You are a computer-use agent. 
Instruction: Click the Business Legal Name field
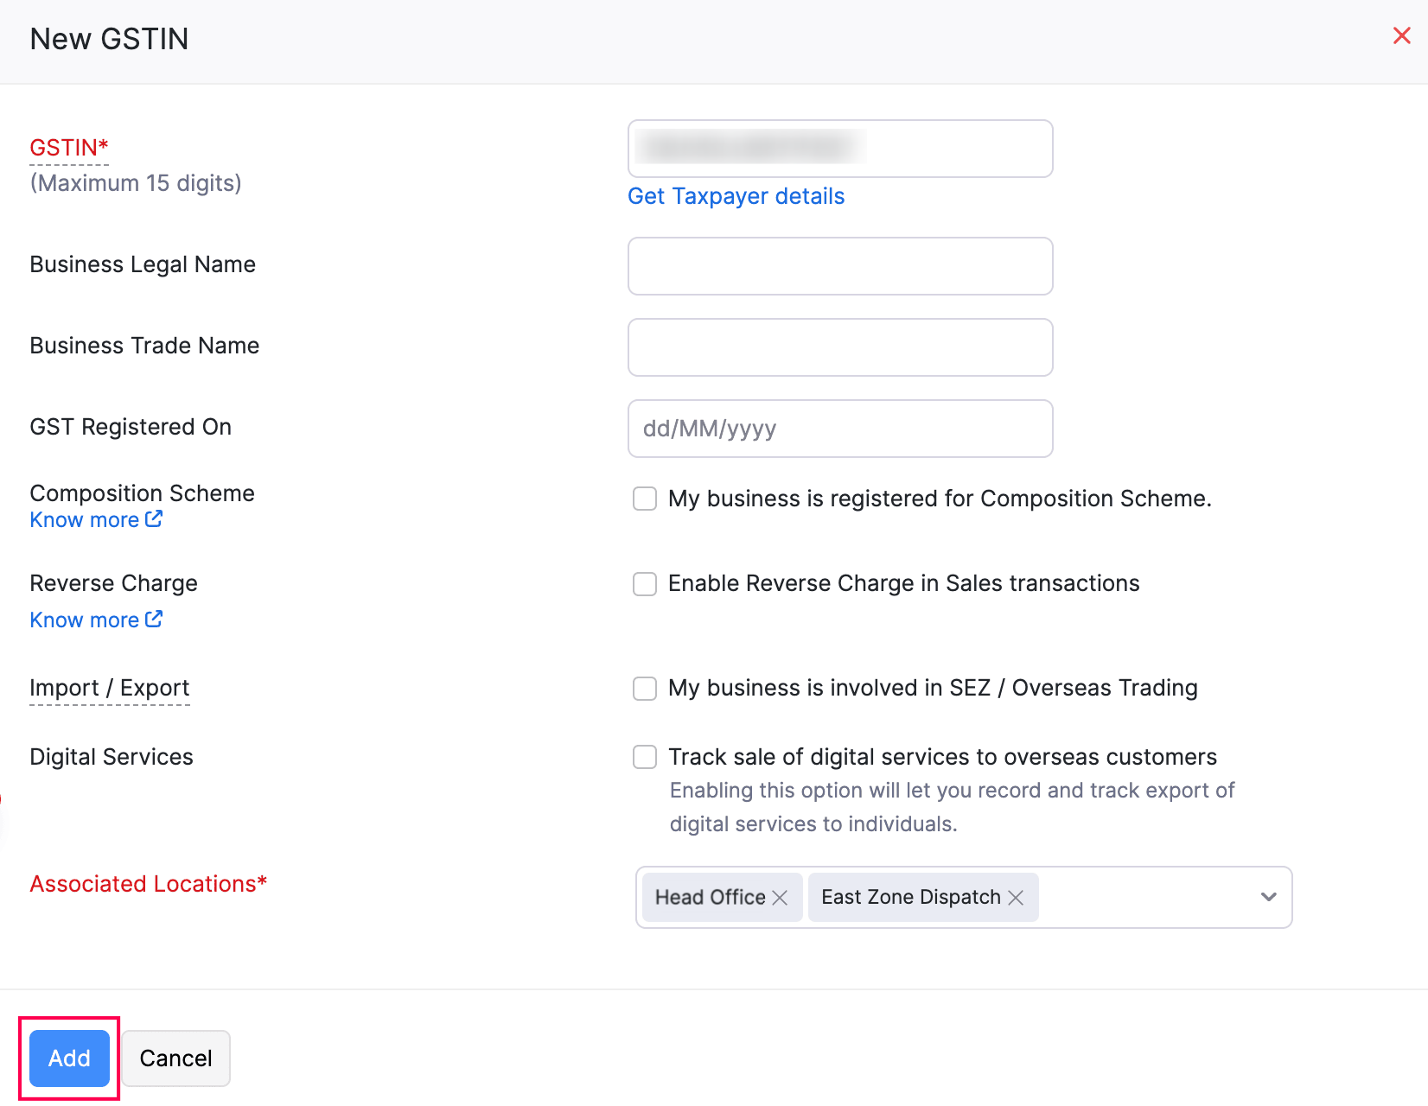[839, 266]
